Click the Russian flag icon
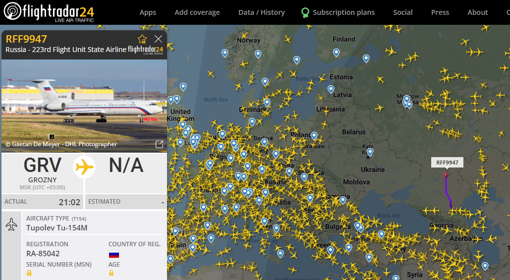This screenshot has width=510, height=280. 114,254
